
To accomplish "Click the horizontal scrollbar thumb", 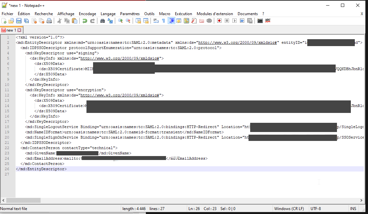I will tap(23, 201).
